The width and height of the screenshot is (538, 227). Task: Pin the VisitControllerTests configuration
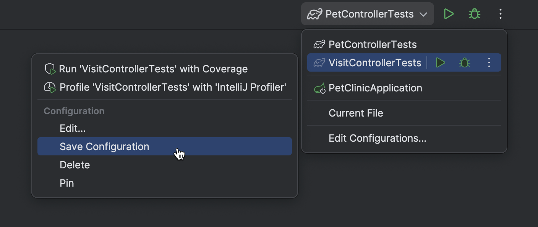click(x=67, y=183)
